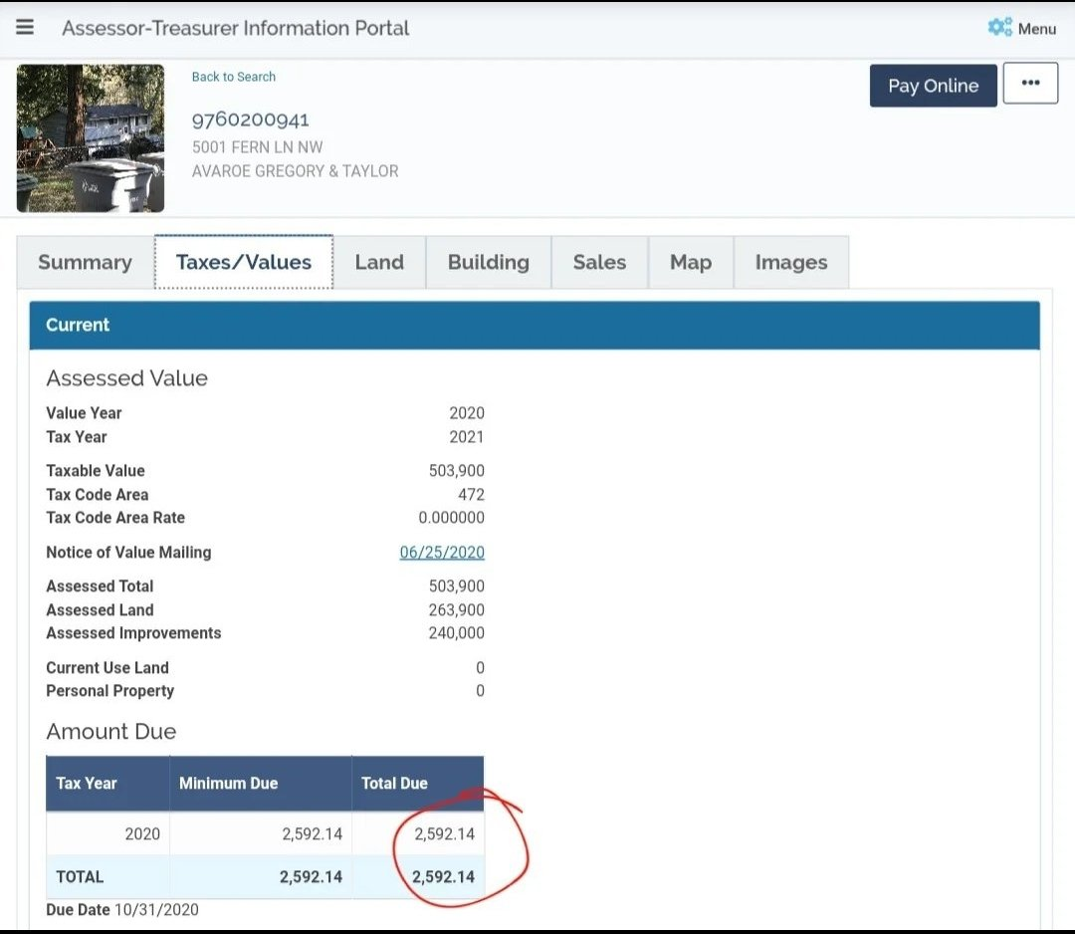Click the Tax Year value 2021
This screenshot has height=934, width=1075.
[x=467, y=437]
